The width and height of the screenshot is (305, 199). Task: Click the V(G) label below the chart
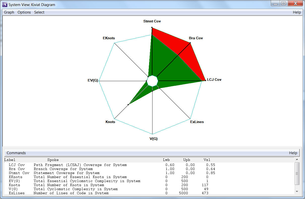point(153,139)
